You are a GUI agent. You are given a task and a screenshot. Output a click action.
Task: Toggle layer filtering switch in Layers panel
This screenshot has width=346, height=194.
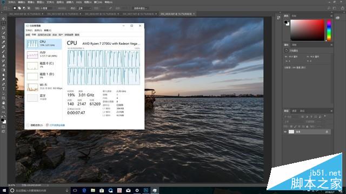tap(325, 116)
